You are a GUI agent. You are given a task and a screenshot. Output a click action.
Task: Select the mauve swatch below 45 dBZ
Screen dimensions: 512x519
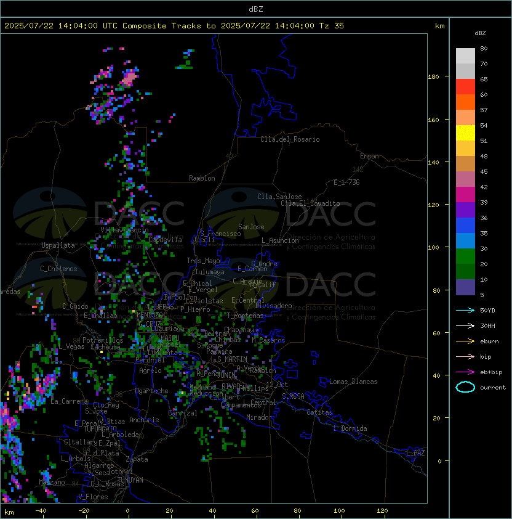465,179
